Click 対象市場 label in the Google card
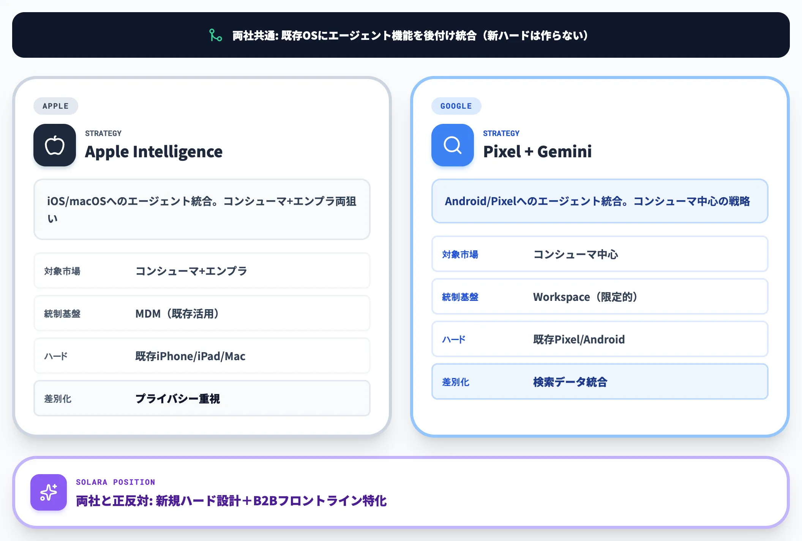Viewport: 802px width, 541px height. click(460, 254)
